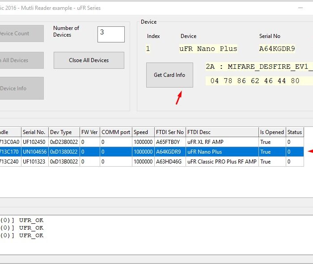Click the Serial No value A64KGDR9 in Device panel

277,49
